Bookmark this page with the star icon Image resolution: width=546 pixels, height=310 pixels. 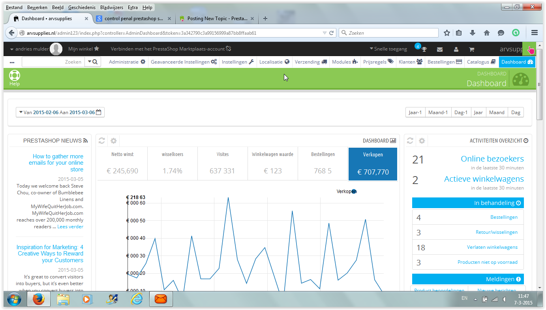tap(447, 33)
